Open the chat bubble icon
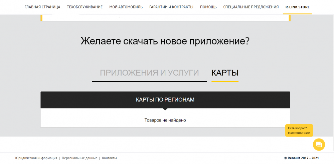 point(319,145)
